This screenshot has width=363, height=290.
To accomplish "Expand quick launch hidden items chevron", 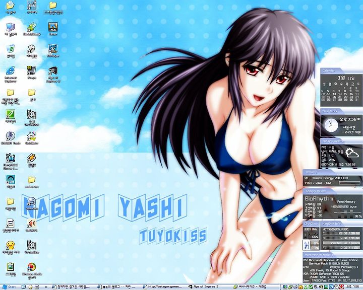I will 46,287.
